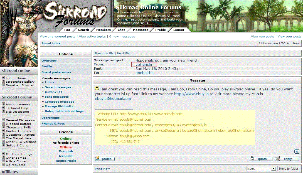This screenshot has height=175, width=303.
Task: Click the icon beside Forum Home
Action: click(3, 78)
